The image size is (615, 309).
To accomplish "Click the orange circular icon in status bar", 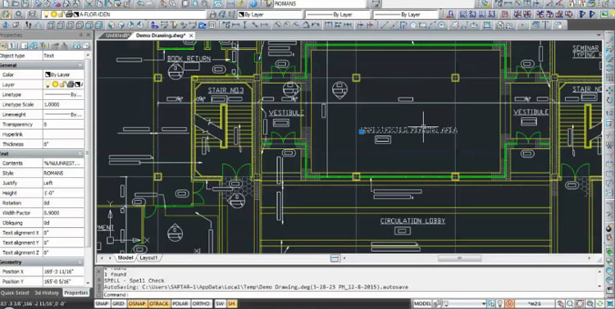I will [x=509, y=303].
